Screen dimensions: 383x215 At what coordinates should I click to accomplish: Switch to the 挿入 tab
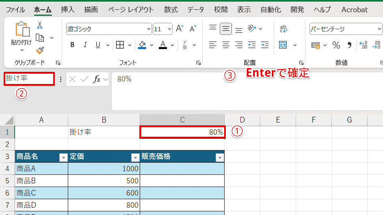click(x=68, y=10)
